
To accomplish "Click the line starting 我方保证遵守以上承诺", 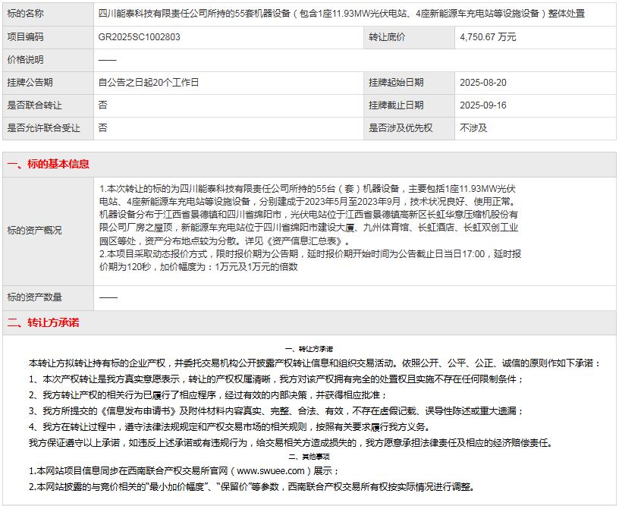I will pos(291,443).
